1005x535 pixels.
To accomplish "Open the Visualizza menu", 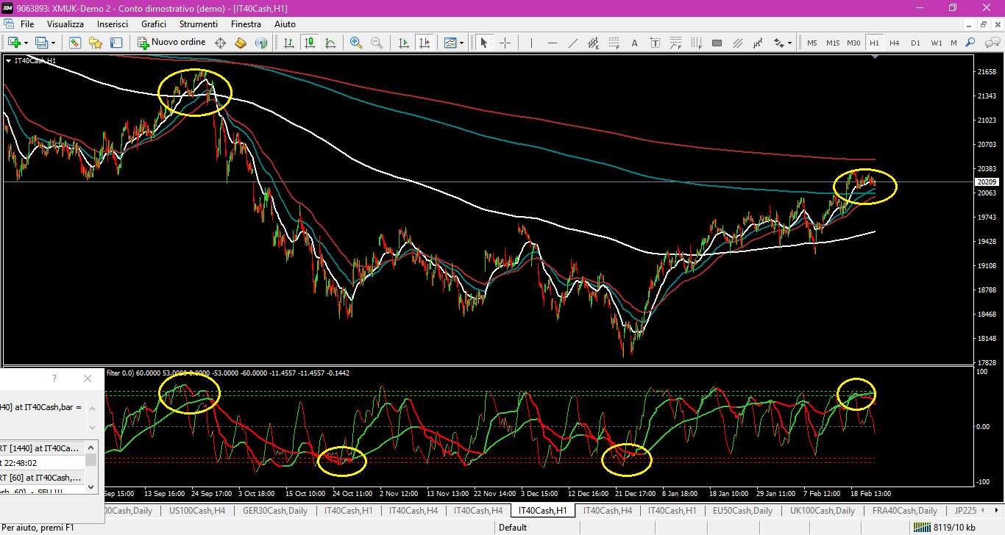I will 65,24.
